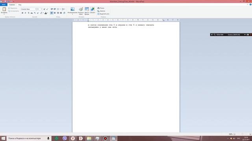This screenshot has height=141, width=252.
Task: Click the bullet list icon
Action: [58, 9]
